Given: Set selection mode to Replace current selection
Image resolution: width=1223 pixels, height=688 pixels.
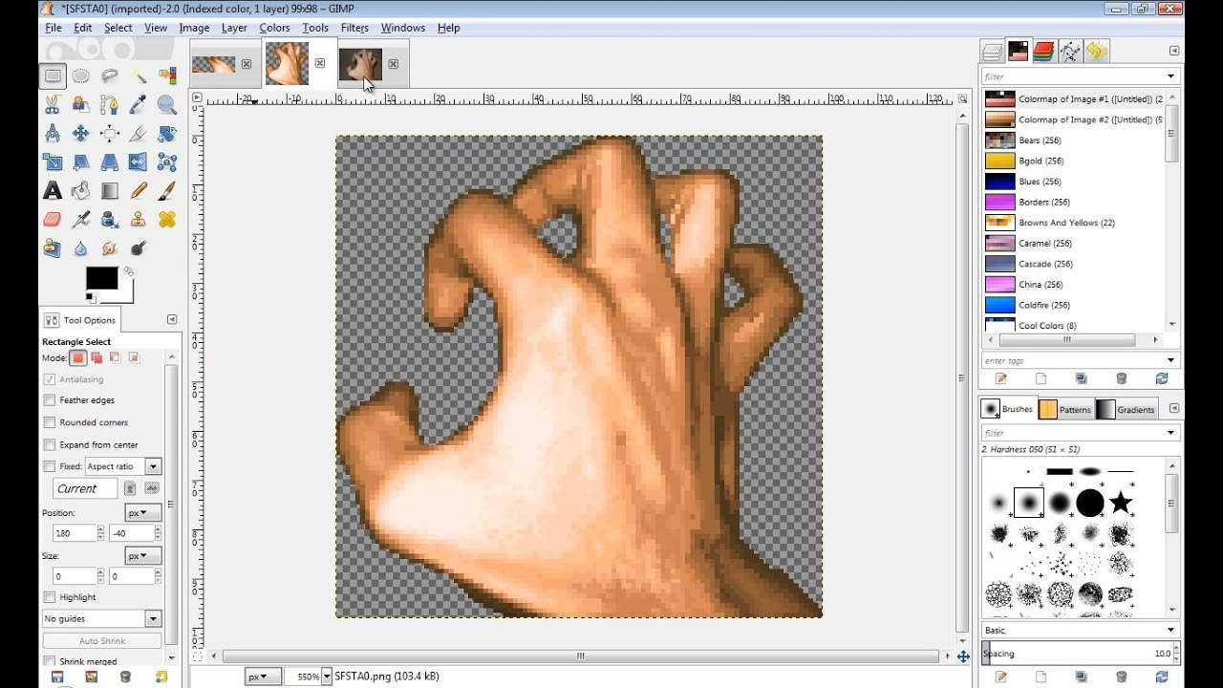Looking at the screenshot, I should click(x=78, y=357).
